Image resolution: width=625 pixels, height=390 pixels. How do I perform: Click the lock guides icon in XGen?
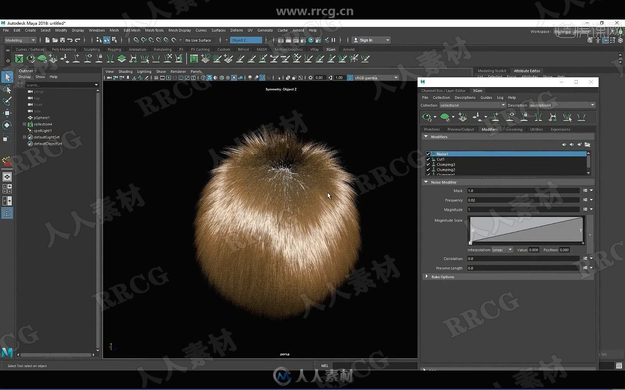coord(524,117)
